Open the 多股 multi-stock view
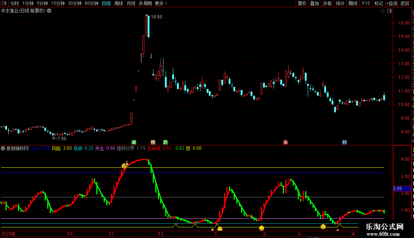The height and width of the screenshot is (238, 414). coord(327,3)
